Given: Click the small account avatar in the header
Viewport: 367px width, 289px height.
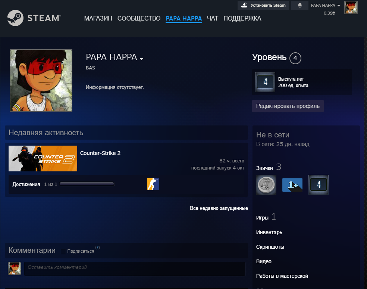Looking at the screenshot, I should pos(351,7).
